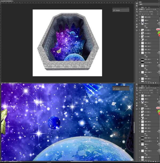Switch to the 通道 (Channels) tab in the upper panel
160x163 pixels.
click(x=146, y=7)
